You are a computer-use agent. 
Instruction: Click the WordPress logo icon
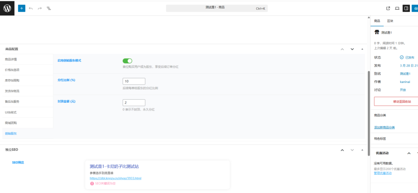tap(8, 8)
